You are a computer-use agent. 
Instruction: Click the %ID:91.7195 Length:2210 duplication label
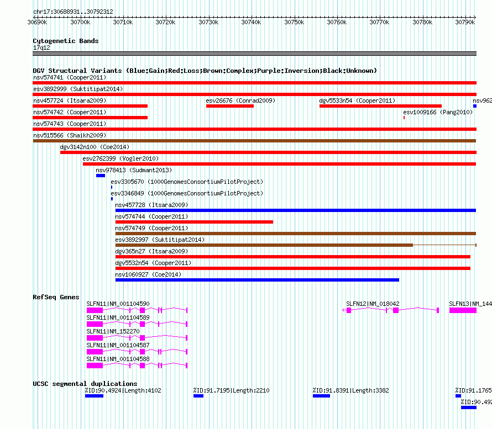click(231, 390)
